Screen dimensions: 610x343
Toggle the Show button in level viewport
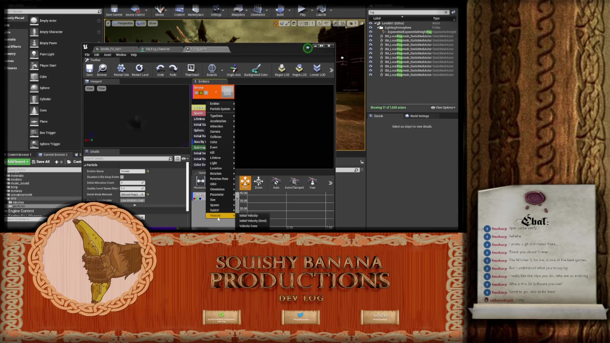coord(152,23)
